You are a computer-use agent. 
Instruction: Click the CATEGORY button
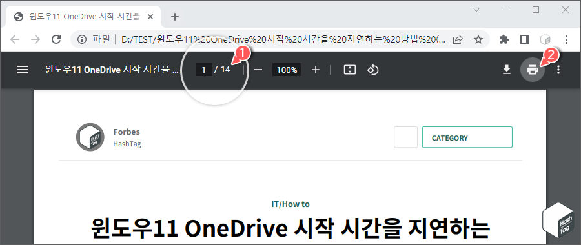pyautogui.click(x=467, y=137)
